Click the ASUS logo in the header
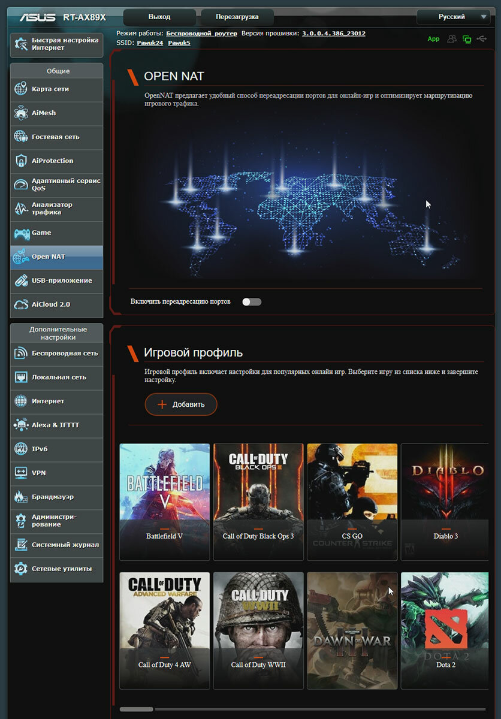Screen dimensions: 501x719 37,17
